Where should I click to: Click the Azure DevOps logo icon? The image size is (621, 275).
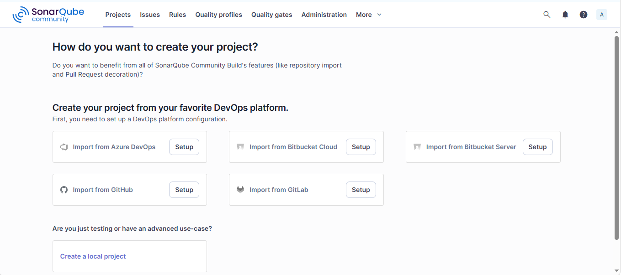64,147
